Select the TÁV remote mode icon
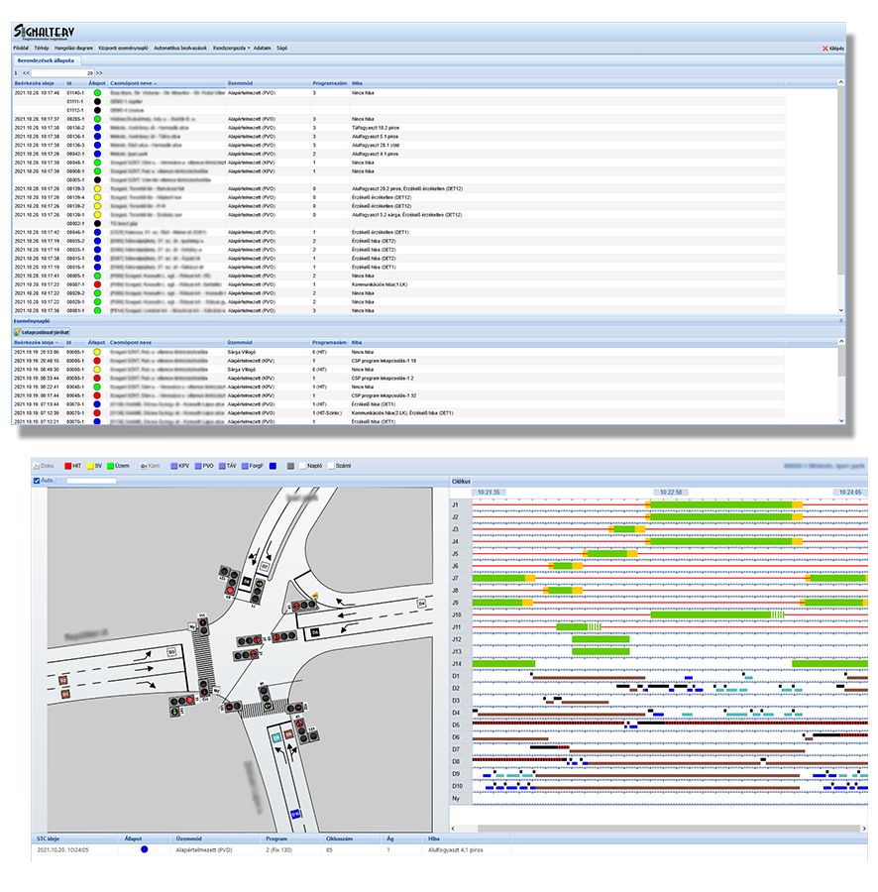Image resolution: width=878 pixels, height=892 pixels. (224, 465)
